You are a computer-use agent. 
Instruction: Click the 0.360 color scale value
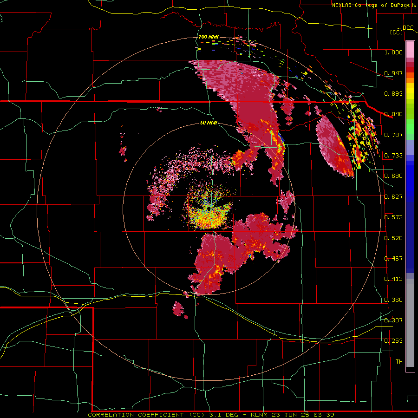pyautogui.click(x=393, y=300)
